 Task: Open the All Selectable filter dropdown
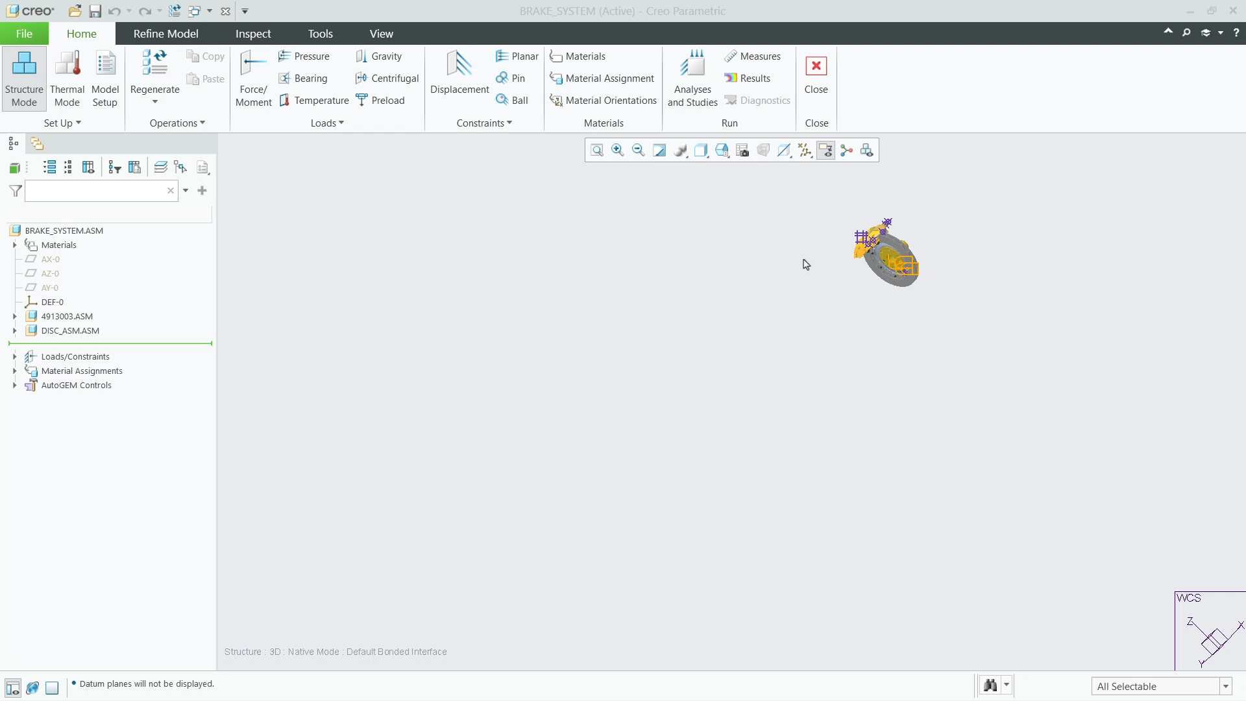1226,686
